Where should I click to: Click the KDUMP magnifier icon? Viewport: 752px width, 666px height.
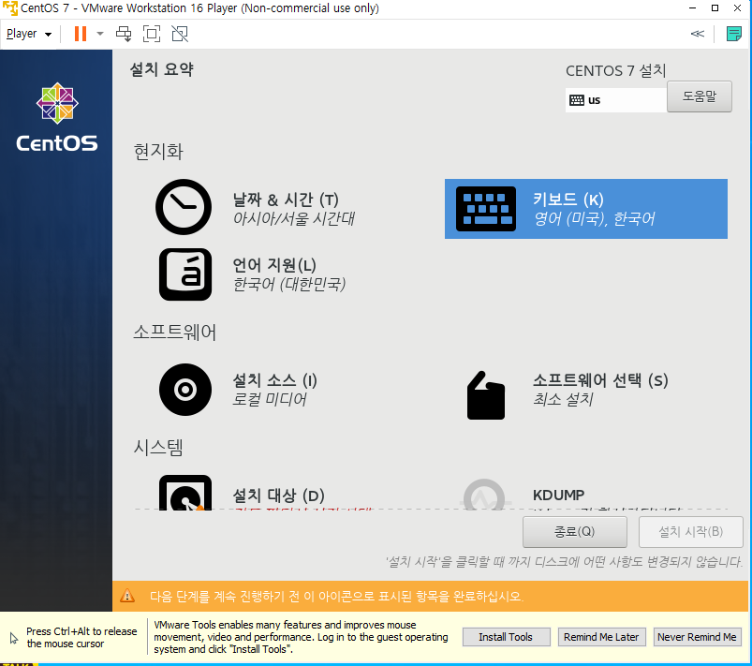pos(484,495)
